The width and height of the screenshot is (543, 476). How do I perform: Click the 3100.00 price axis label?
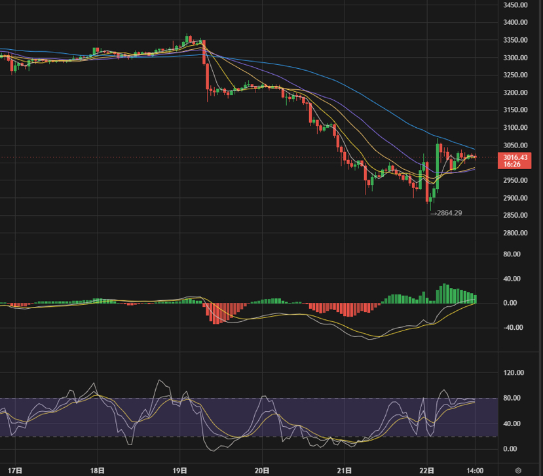[x=515, y=128]
